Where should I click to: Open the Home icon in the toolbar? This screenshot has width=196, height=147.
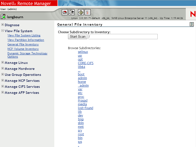[x=65, y=12]
